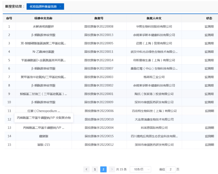
Task: Click the 备案号 column header
Action: tap(99, 18)
